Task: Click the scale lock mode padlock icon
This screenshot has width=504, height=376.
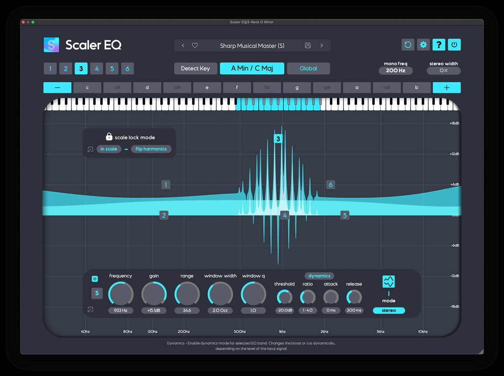Action: 109,137
